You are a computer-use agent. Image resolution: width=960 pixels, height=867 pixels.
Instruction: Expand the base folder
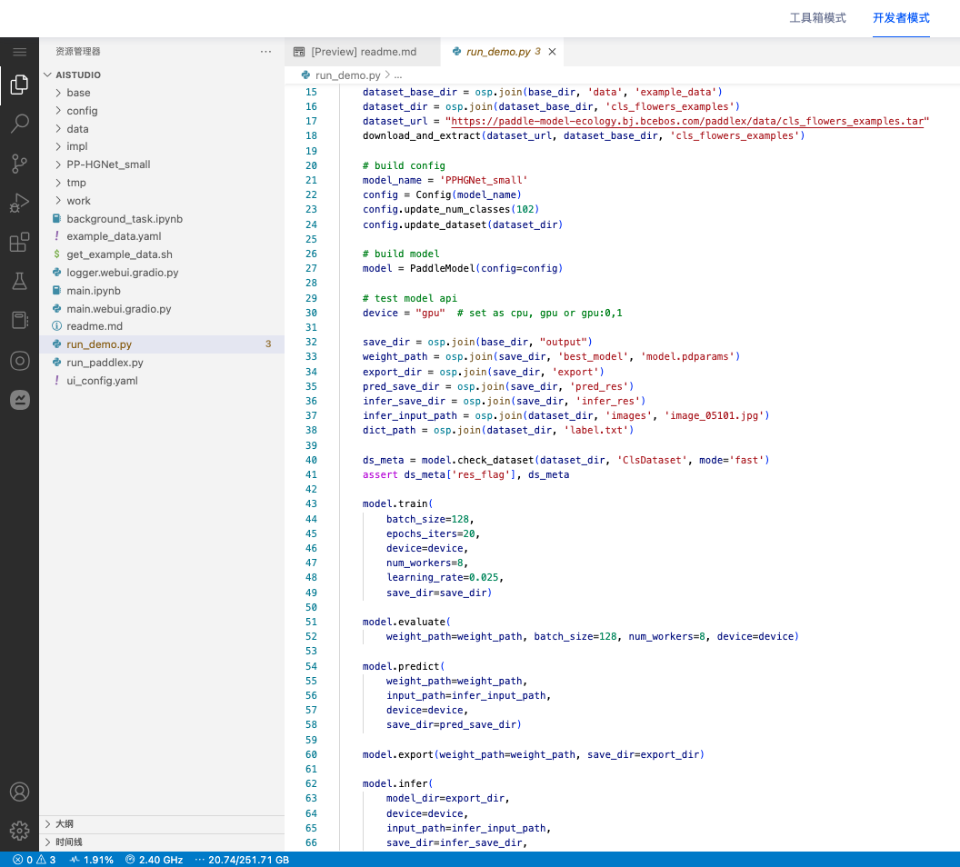[78, 93]
